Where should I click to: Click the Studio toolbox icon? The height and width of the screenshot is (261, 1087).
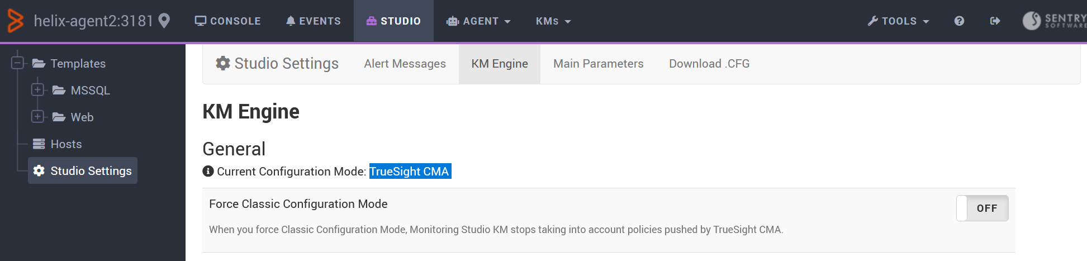(x=372, y=21)
